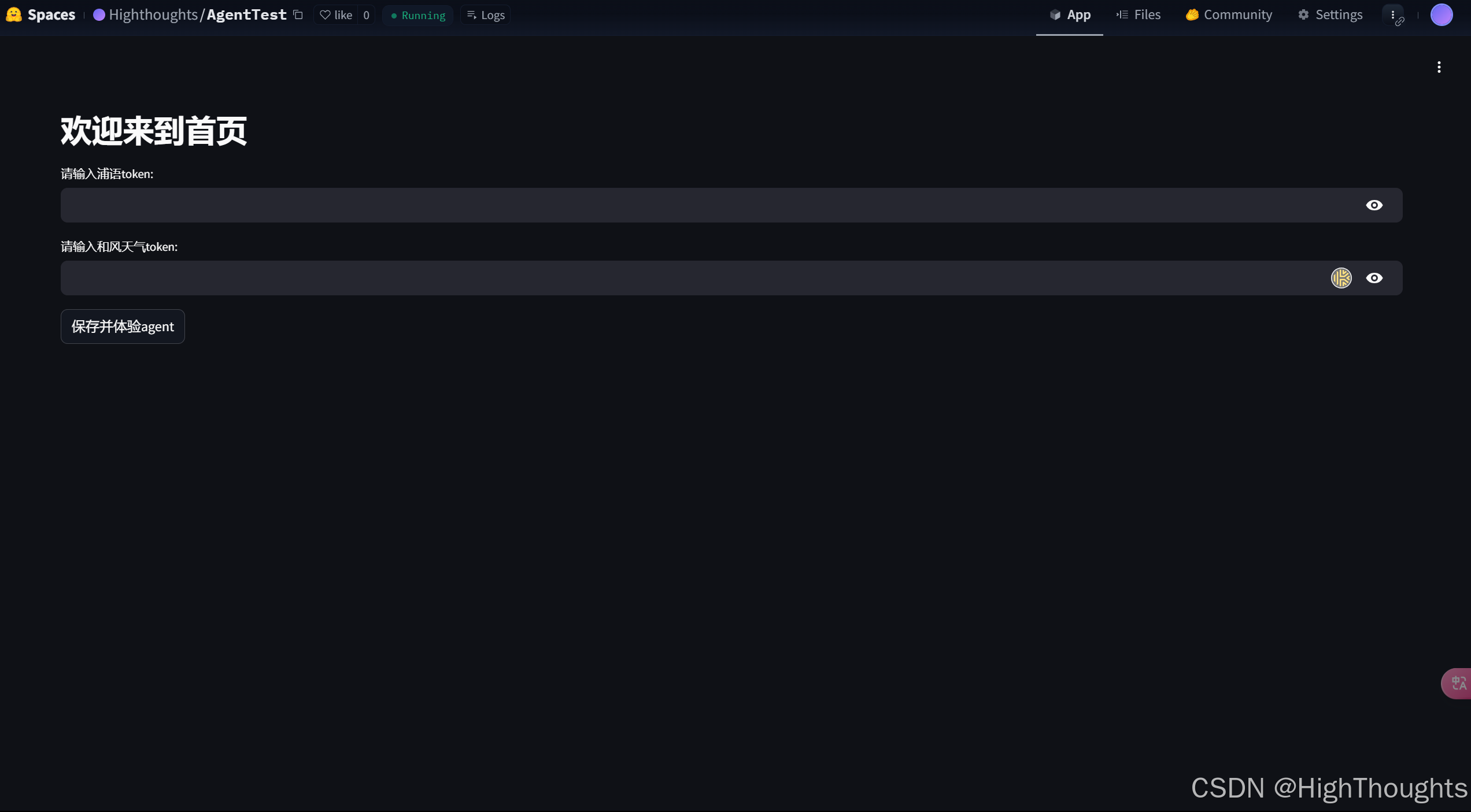The width and height of the screenshot is (1471, 812).
Task: Show the 浦语 token with eye icon
Action: pos(1374,205)
